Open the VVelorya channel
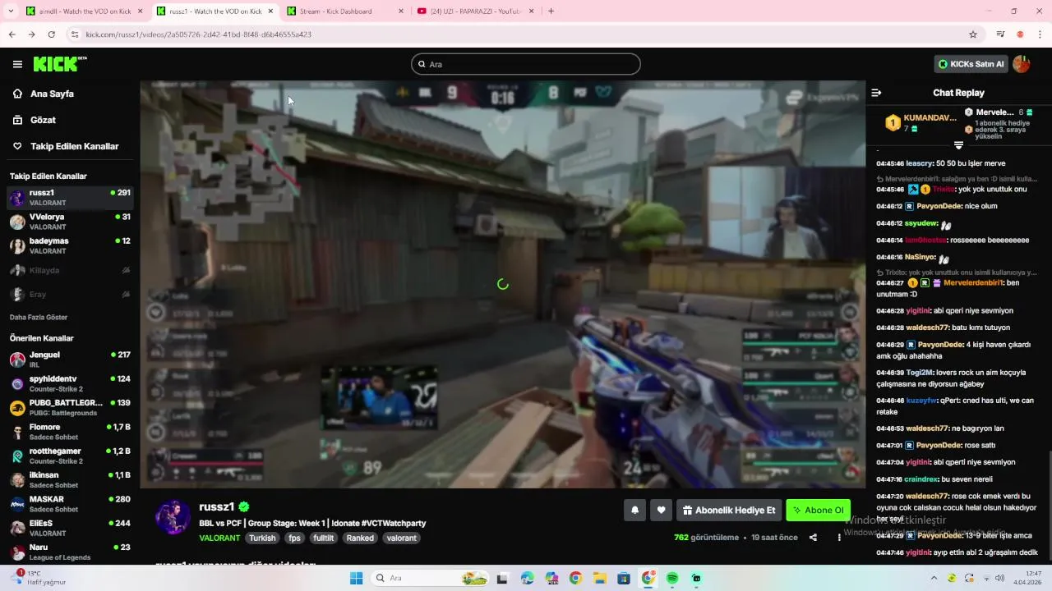The height and width of the screenshot is (591, 1052). click(x=70, y=222)
